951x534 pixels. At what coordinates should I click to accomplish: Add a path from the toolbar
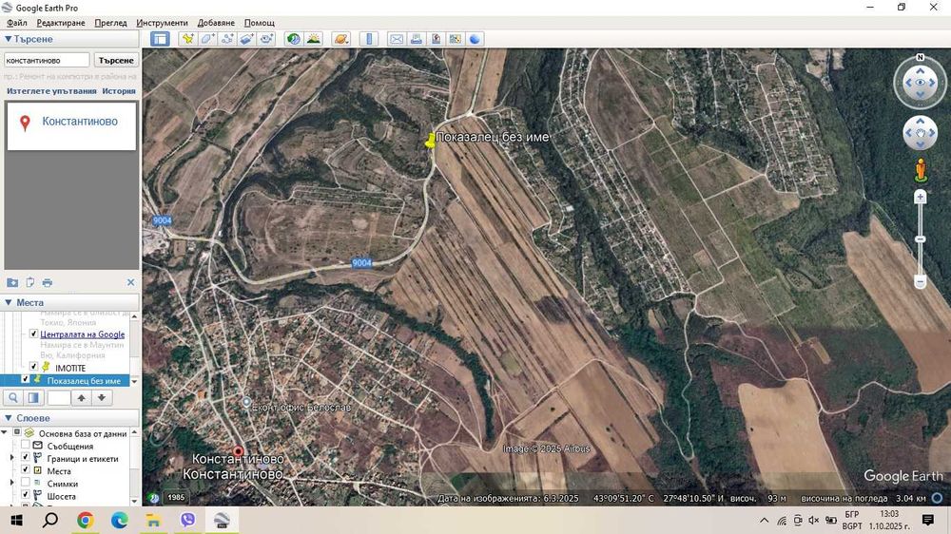pyautogui.click(x=227, y=39)
